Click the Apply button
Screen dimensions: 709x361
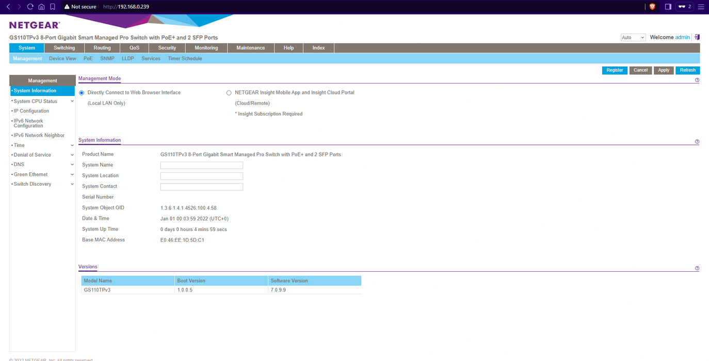pyautogui.click(x=664, y=70)
